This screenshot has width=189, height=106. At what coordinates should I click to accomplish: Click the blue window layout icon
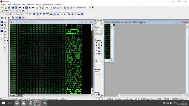[65, 8]
